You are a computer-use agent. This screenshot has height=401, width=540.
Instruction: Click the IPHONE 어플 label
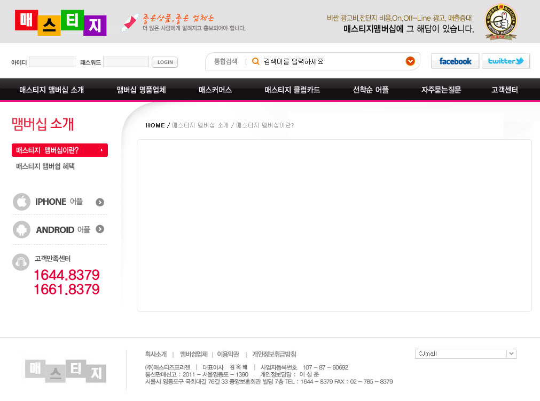(x=59, y=202)
